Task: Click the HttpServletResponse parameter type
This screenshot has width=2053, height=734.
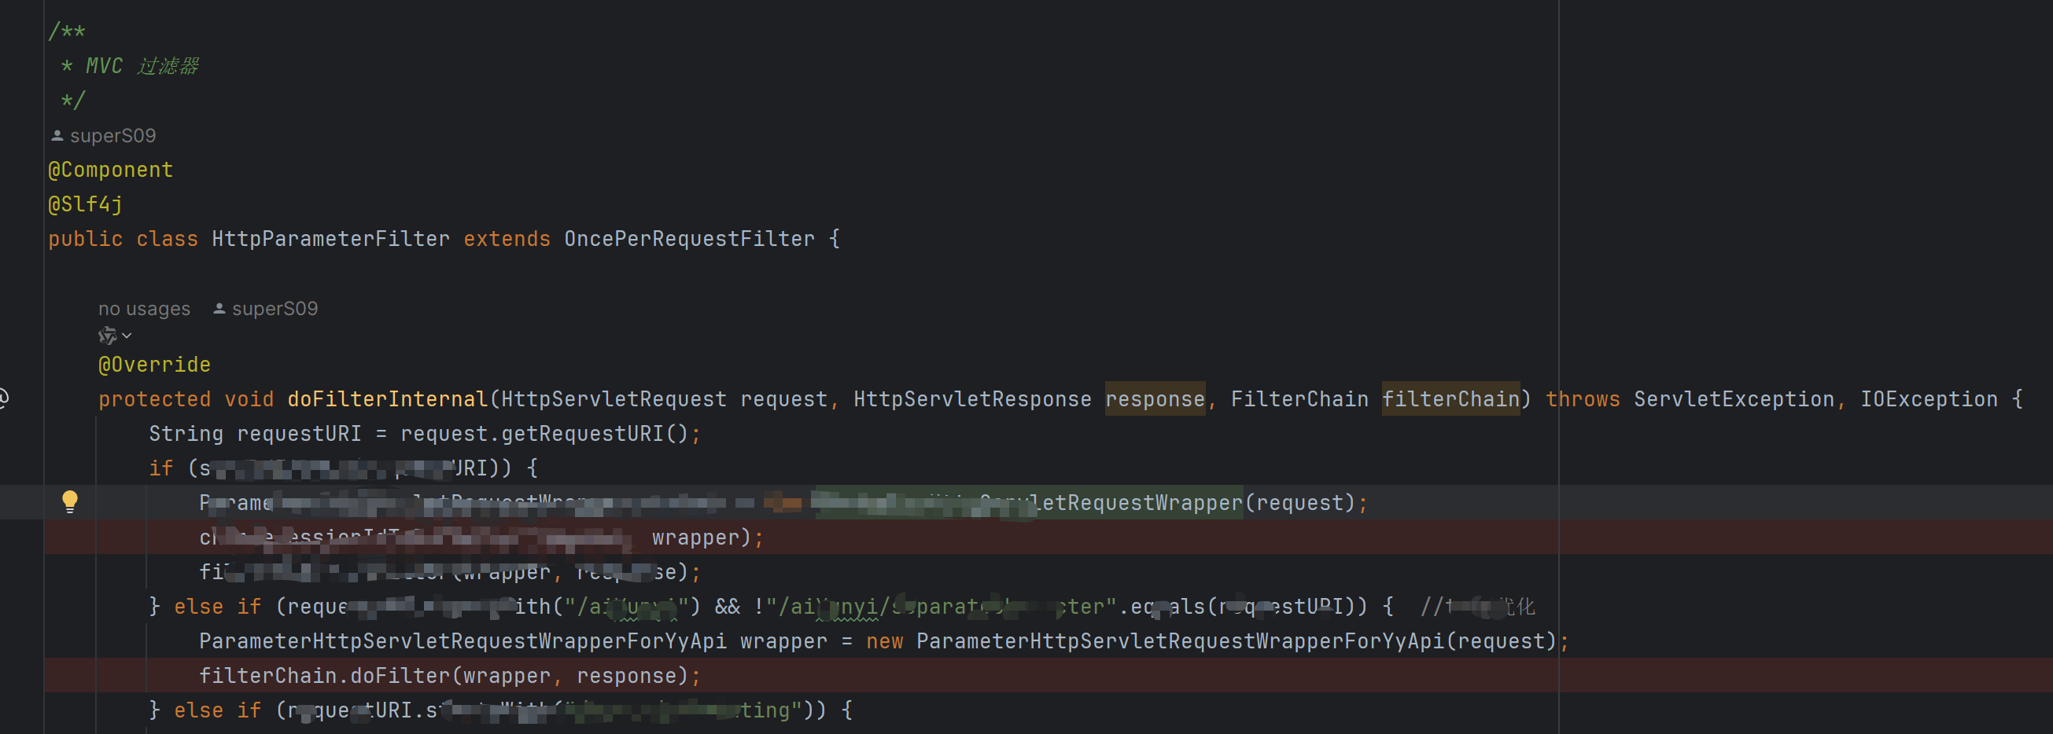Action: coord(972,399)
